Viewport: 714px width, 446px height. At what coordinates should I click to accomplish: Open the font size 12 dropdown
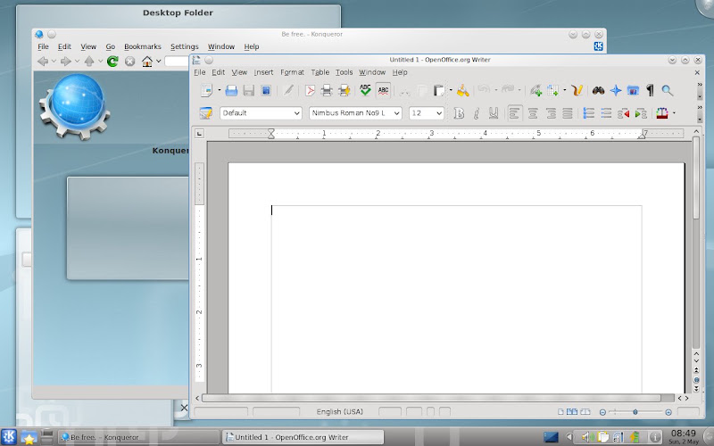click(439, 113)
